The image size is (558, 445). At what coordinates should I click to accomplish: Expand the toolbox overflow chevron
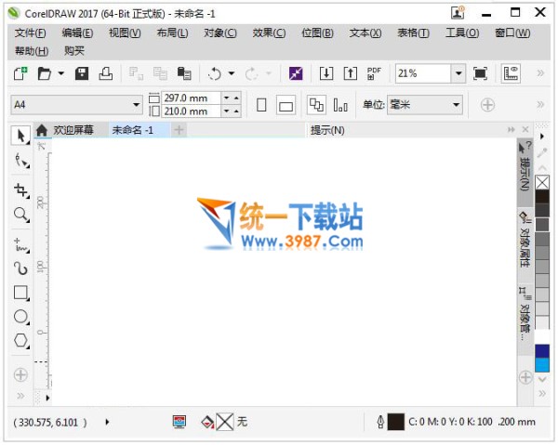tap(20, 396)
